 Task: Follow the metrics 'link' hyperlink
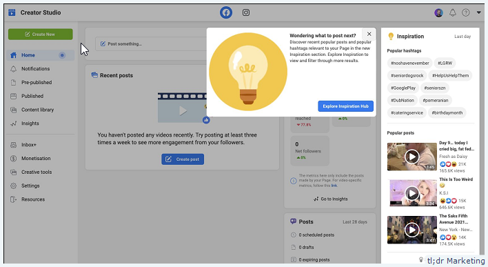[334, 186]
